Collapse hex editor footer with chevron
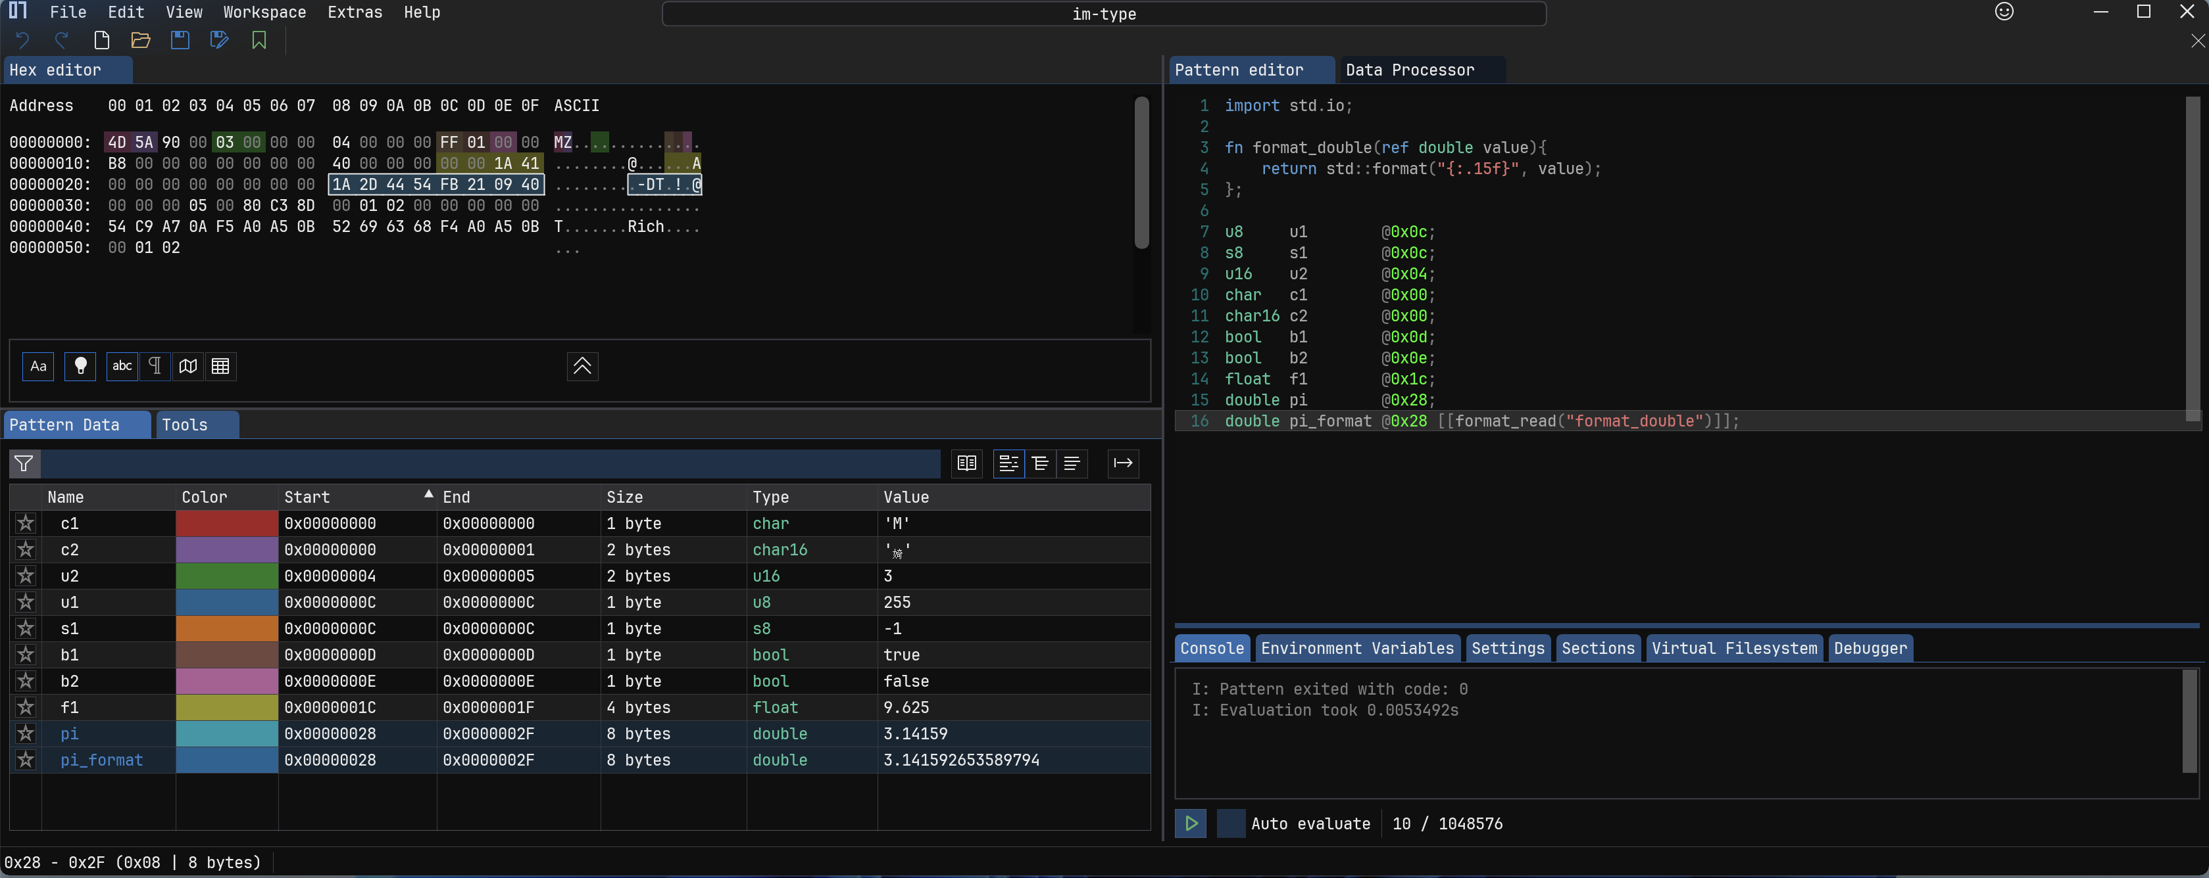The image size is (2209, 878). [582, 367]
